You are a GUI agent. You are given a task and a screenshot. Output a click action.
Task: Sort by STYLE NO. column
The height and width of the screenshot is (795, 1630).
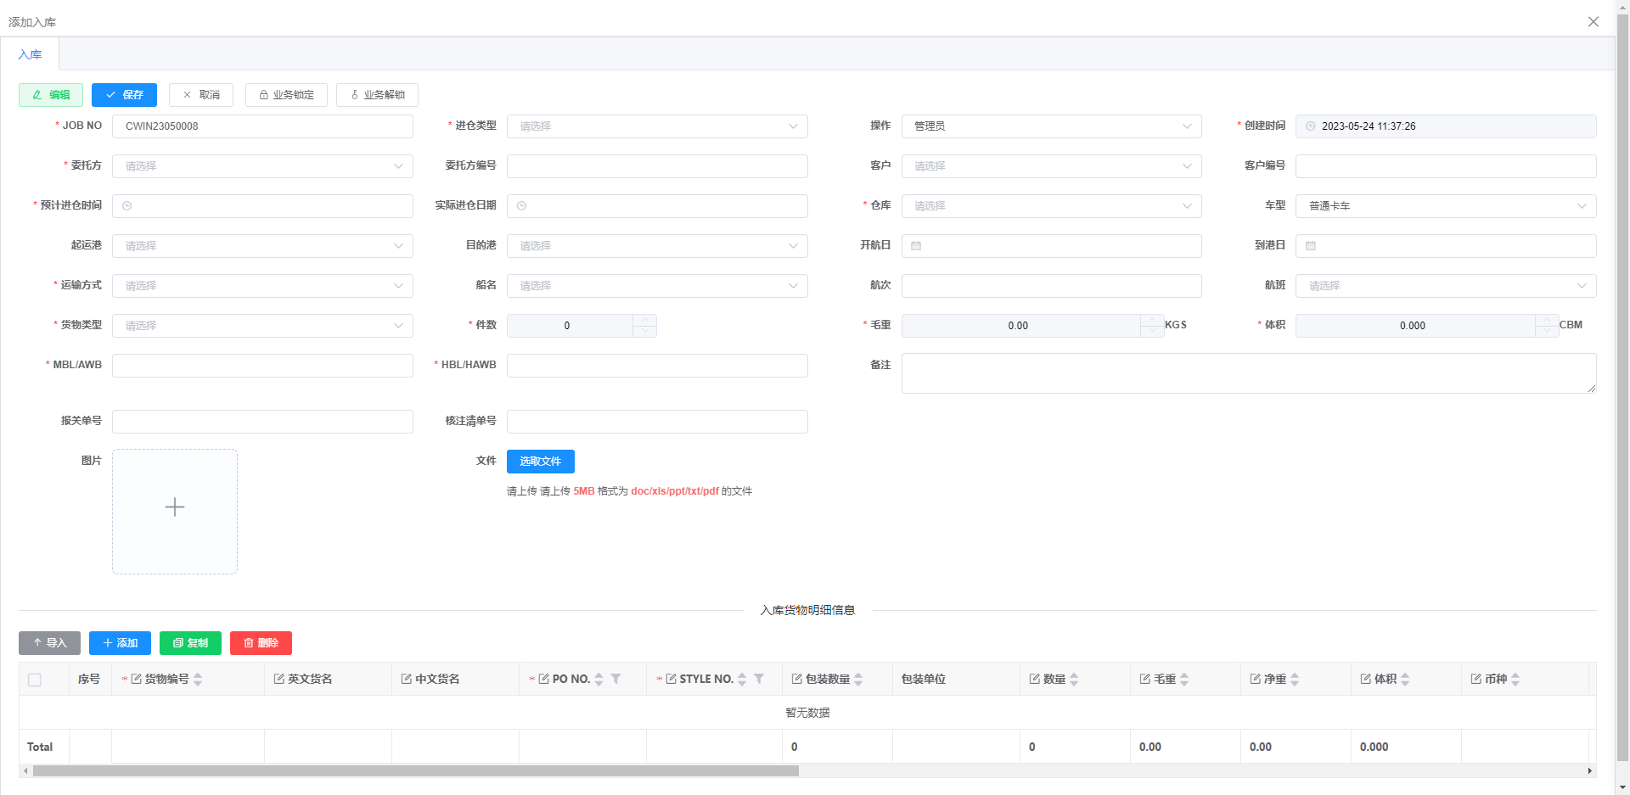[742, 680]
